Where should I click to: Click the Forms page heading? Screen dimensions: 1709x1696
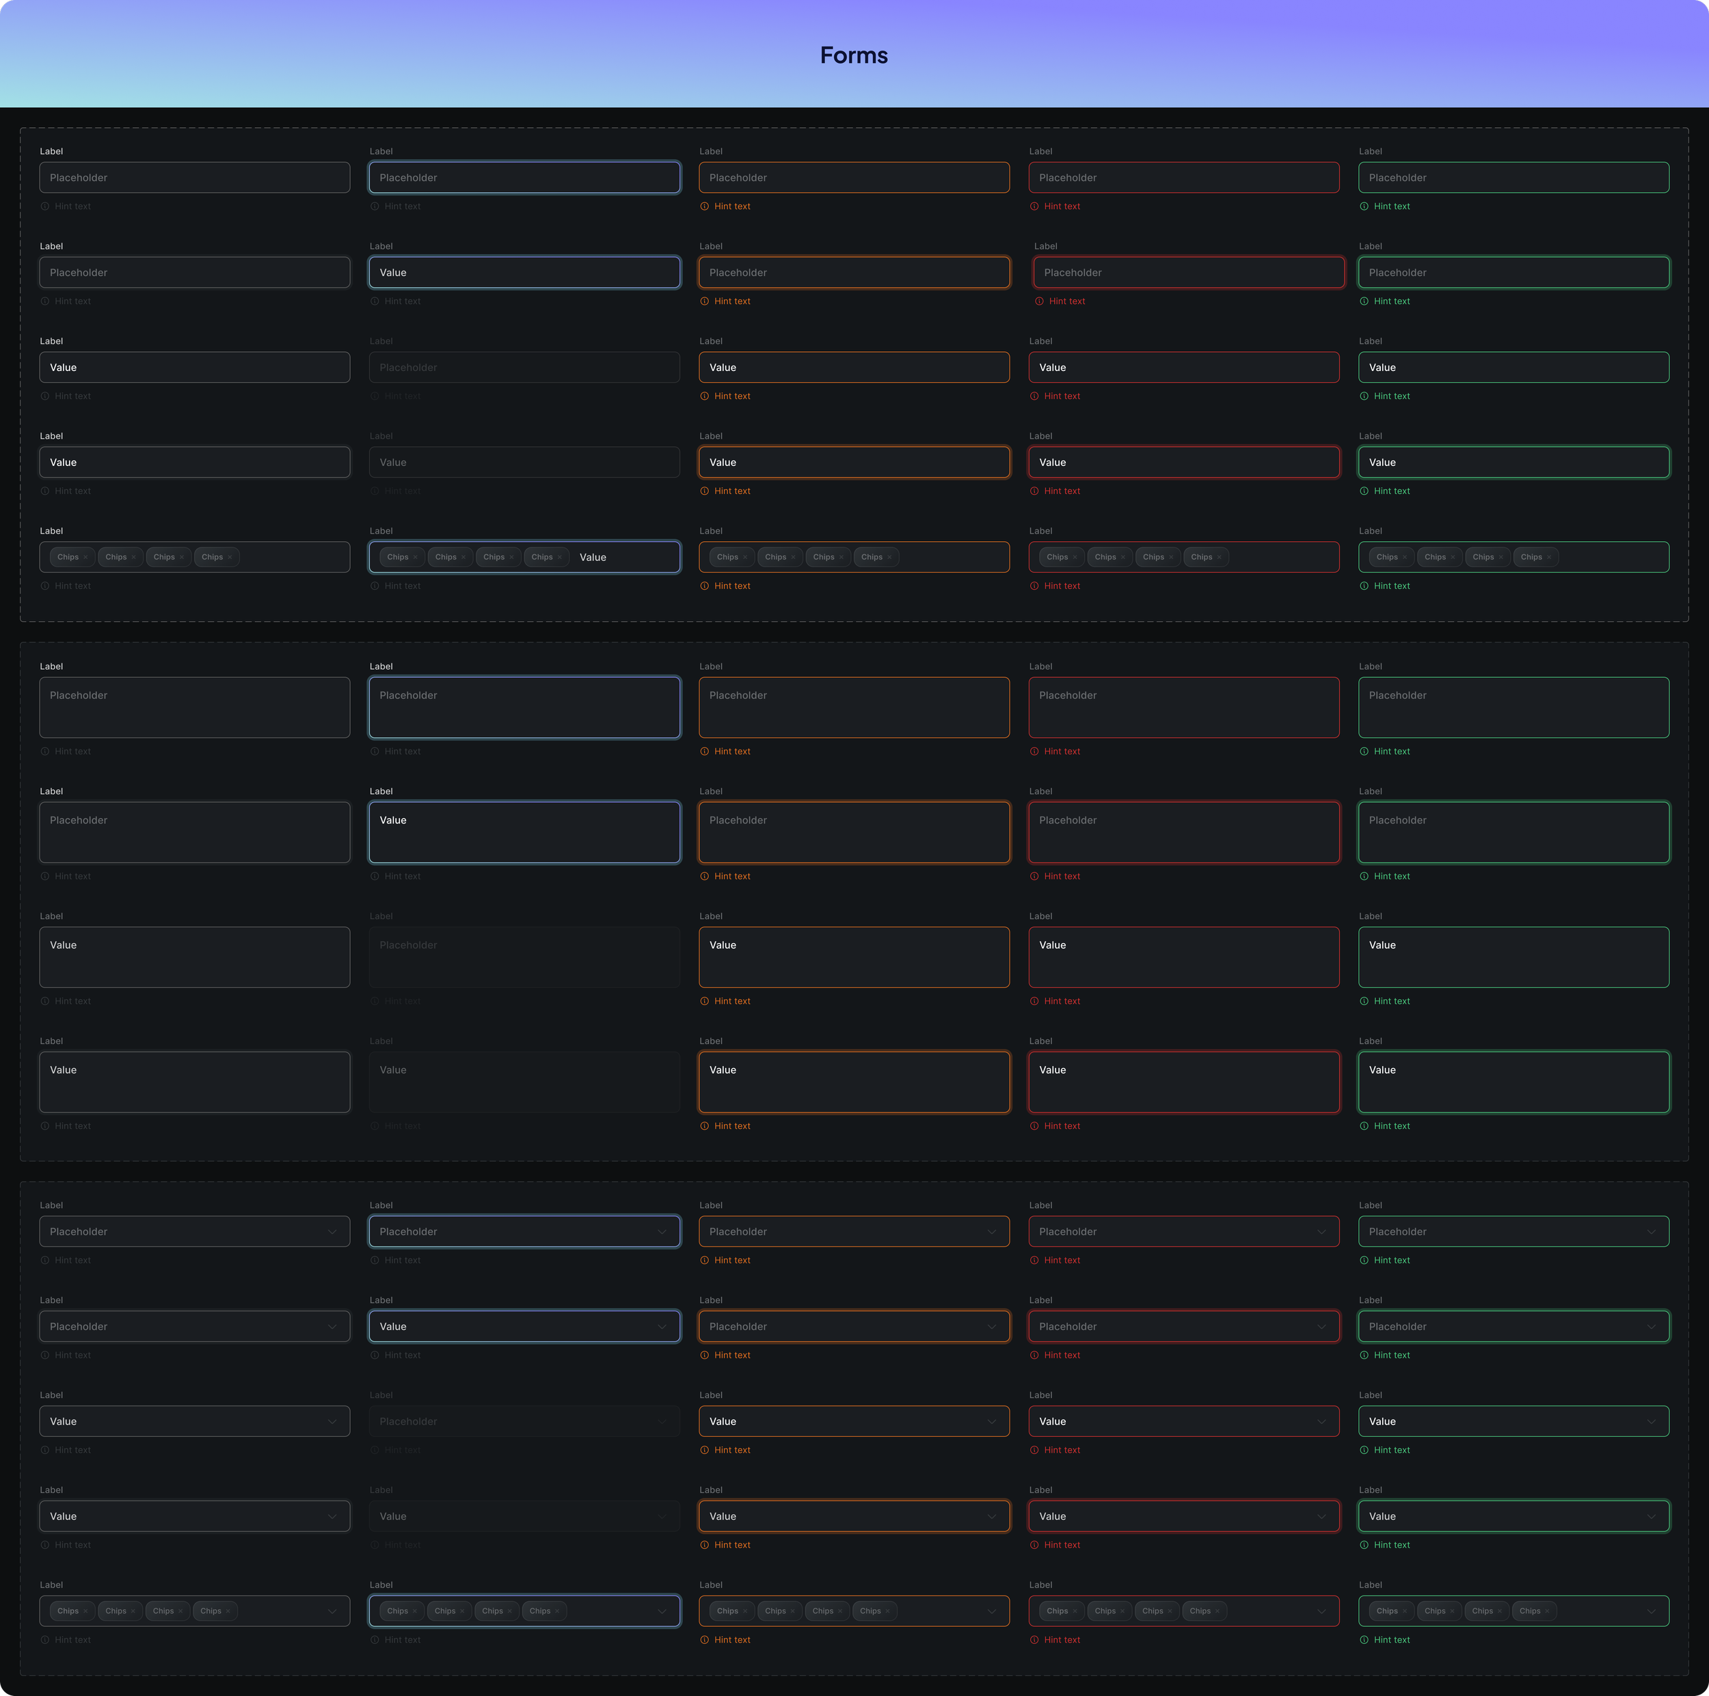854,55
